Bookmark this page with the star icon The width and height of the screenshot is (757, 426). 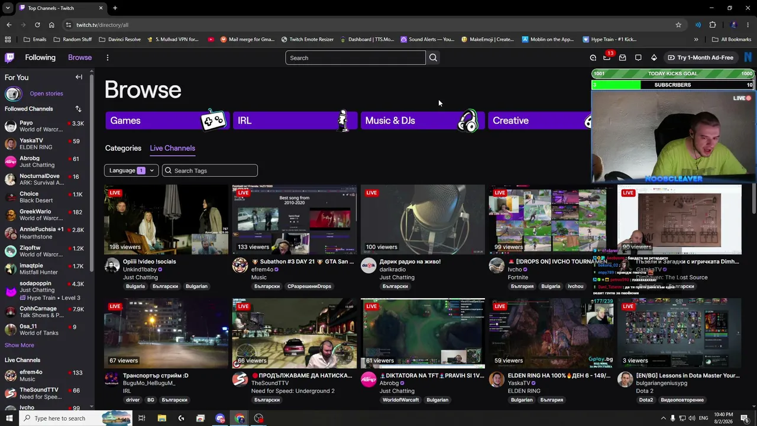click(x=678, y=25)
